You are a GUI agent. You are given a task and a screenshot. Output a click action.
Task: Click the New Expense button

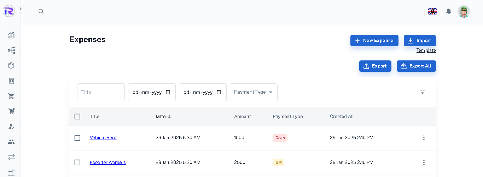374,41
